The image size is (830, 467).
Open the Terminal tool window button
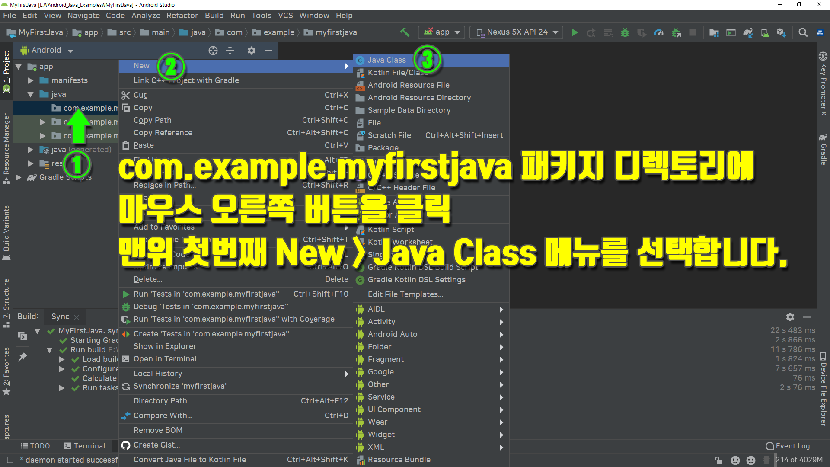[85, 446]
